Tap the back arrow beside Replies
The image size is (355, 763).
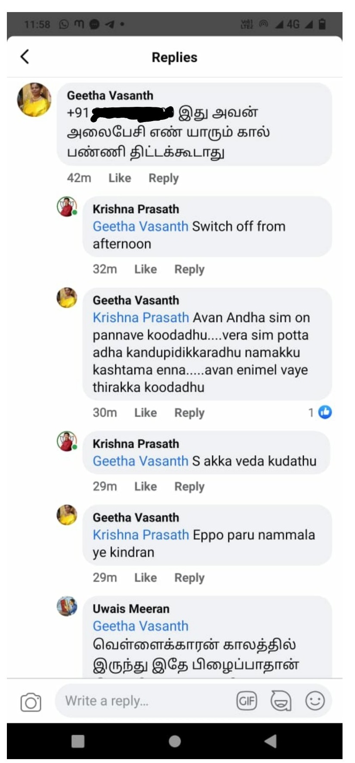click(x=25, y=56)
